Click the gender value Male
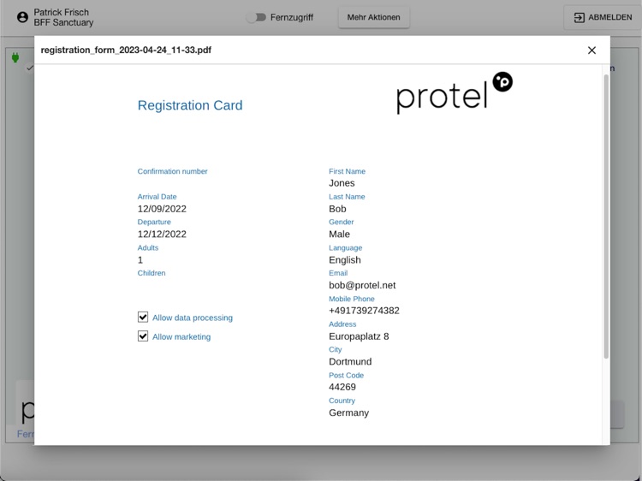This screenshot has height=481, width=642. pyautogui.click(x=340, y=235)
